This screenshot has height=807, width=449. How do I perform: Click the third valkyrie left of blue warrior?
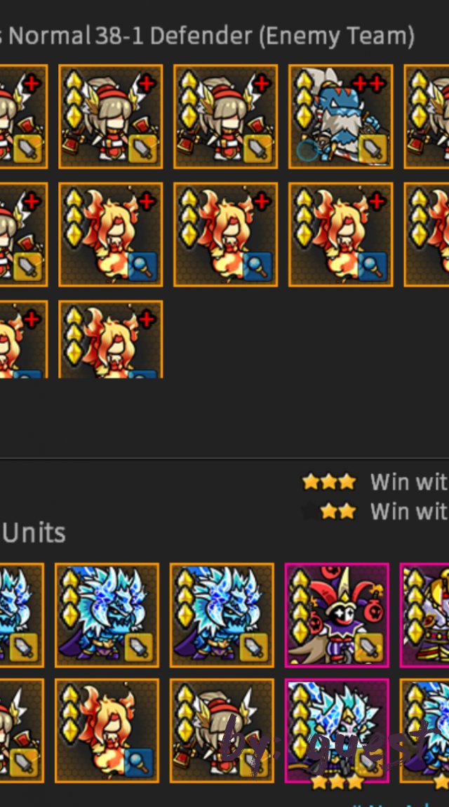(225, 116)
